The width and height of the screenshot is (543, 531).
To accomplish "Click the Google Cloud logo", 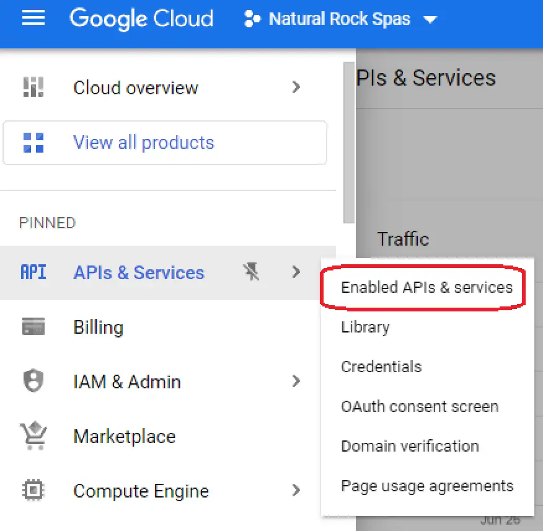I will click(141, 19).
